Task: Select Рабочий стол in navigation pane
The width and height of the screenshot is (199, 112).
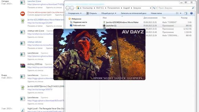Action: 79,26
